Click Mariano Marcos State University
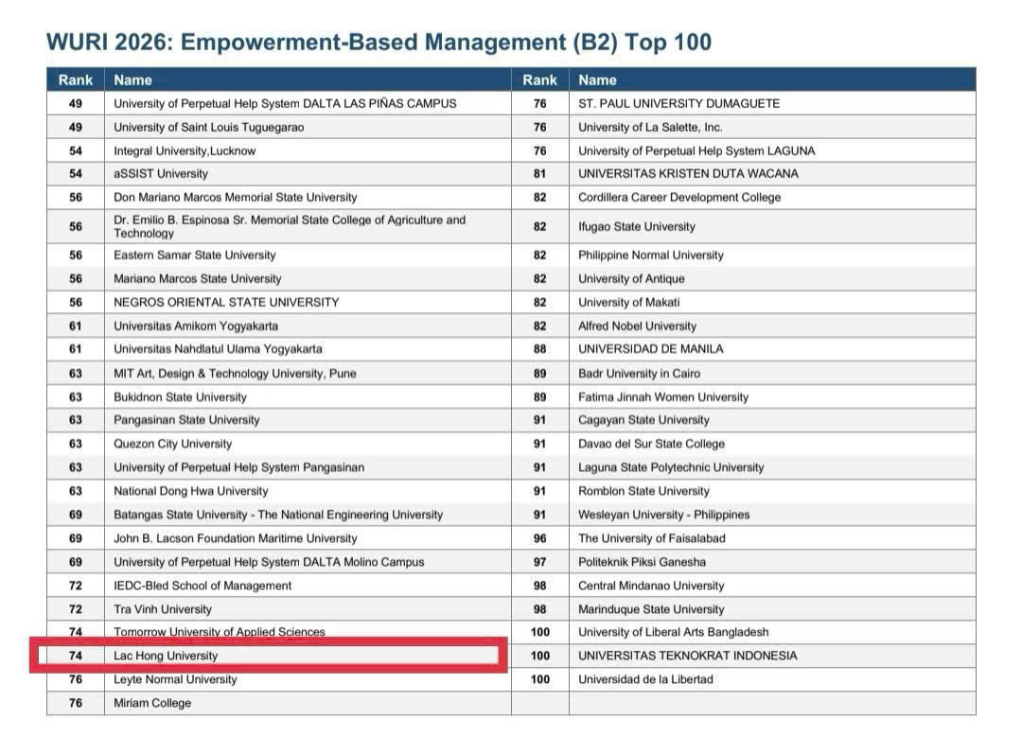This screenshot has width=1022, height=755. pos(198,279)
